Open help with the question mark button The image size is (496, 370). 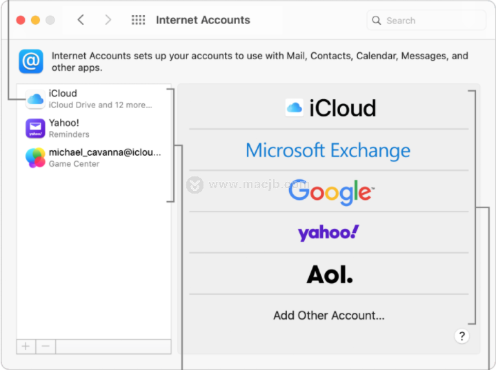click(x=462, y=336)
